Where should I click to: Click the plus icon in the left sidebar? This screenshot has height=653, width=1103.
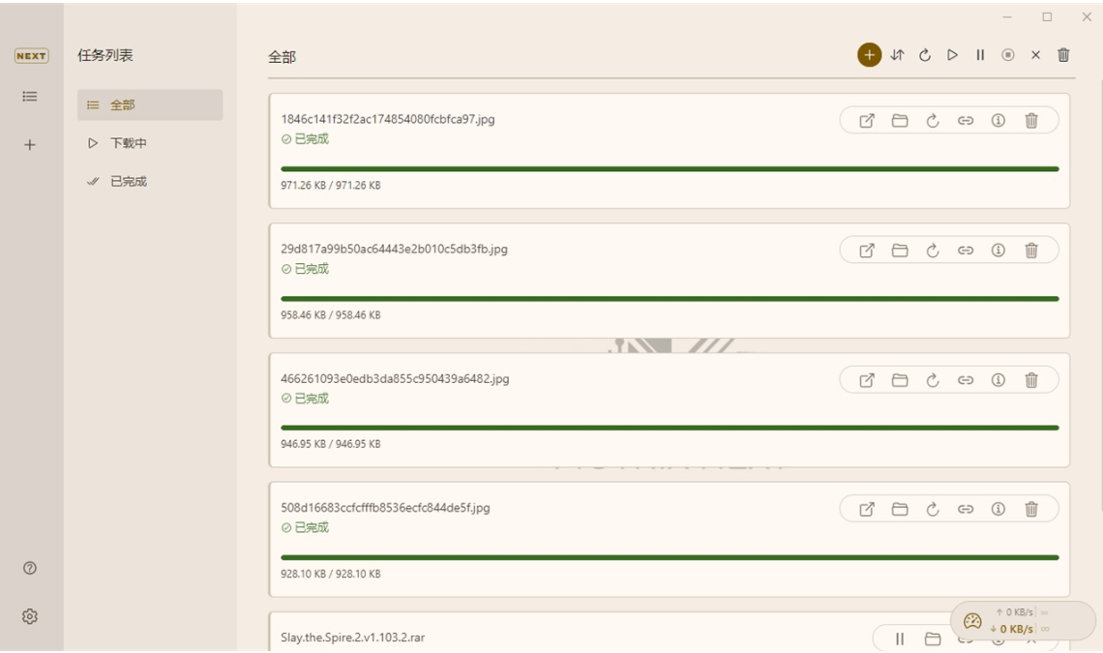(x=30, y=145)
